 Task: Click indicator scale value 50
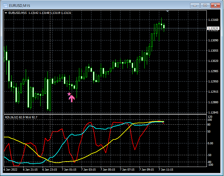209,132
